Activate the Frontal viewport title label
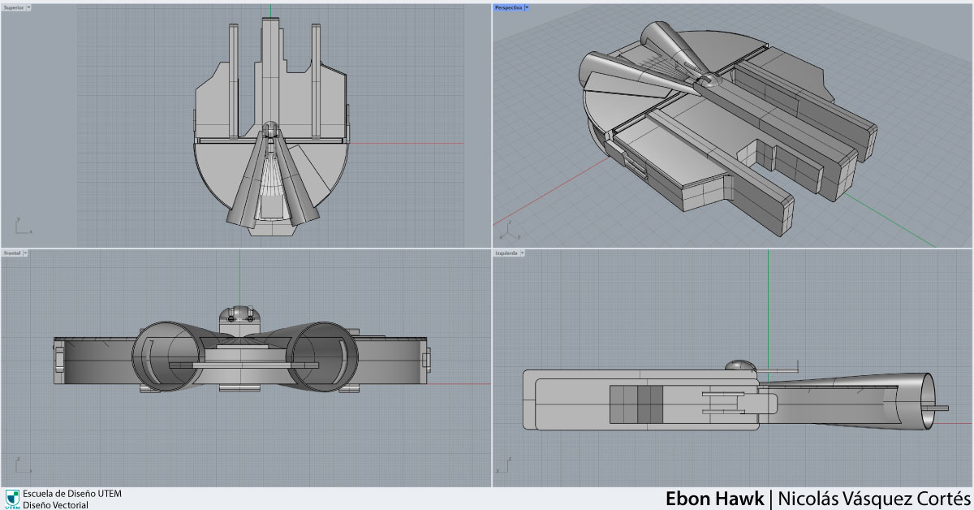 click(12, 253)
